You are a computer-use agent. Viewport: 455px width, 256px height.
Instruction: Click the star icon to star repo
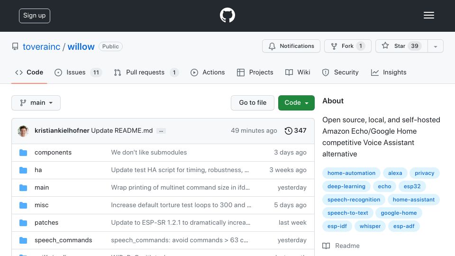[385, 46]
